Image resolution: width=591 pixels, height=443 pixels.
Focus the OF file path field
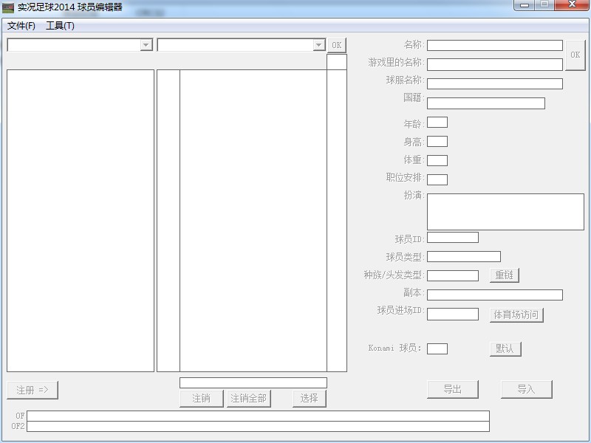[258, 416]
